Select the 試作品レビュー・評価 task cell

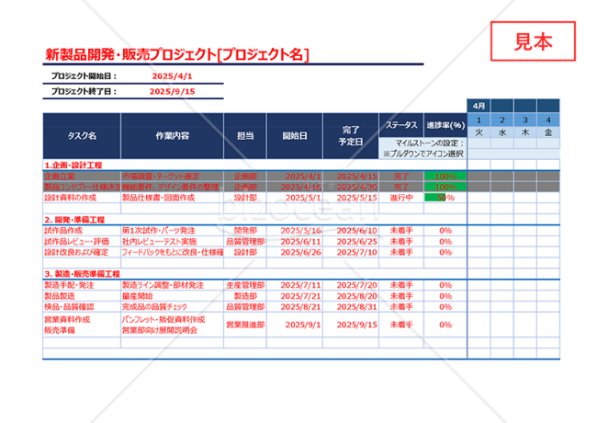82,241
